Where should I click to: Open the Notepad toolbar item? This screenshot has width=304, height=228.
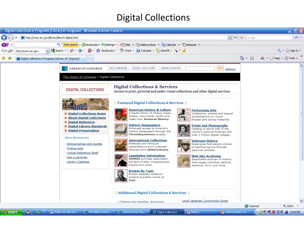[x=189, y=45]
